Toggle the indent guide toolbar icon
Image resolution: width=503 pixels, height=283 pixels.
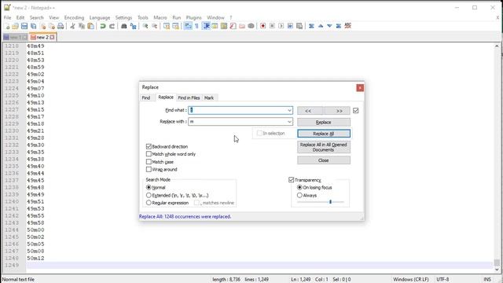[206, 26]
